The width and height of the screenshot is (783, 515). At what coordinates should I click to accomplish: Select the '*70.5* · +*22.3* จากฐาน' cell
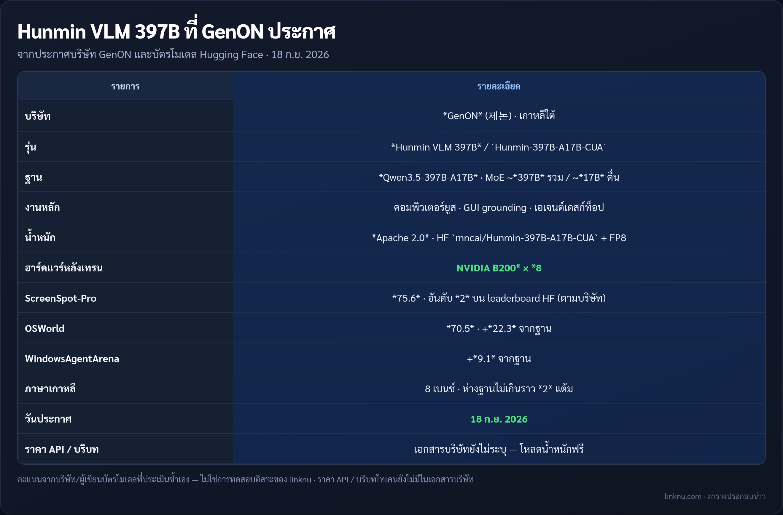coord(499,328)
